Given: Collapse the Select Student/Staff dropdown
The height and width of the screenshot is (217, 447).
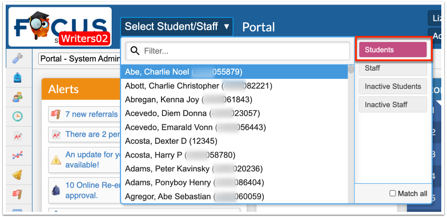Looking at the screenshot, I should pos(177,26).
